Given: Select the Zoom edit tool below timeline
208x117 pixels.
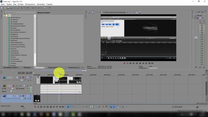Looking at the screenshot, I should 79,107.
